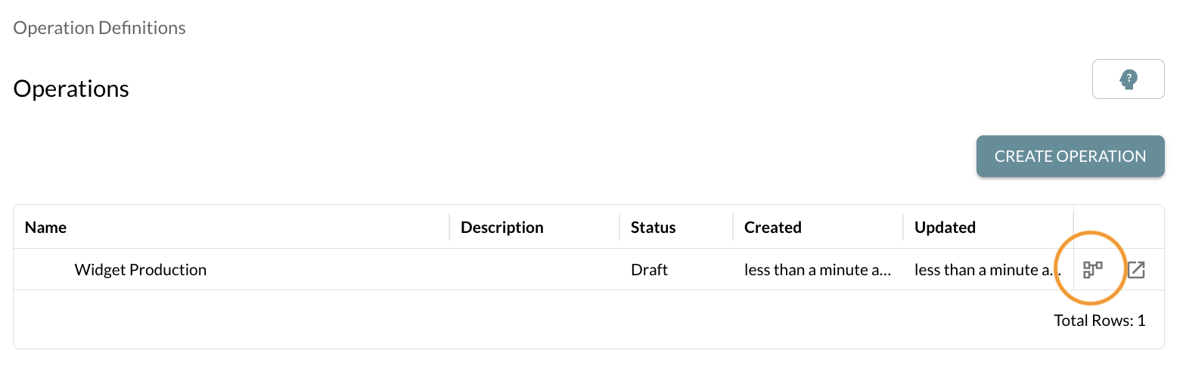Sort by the Name column header

[46, 227]
